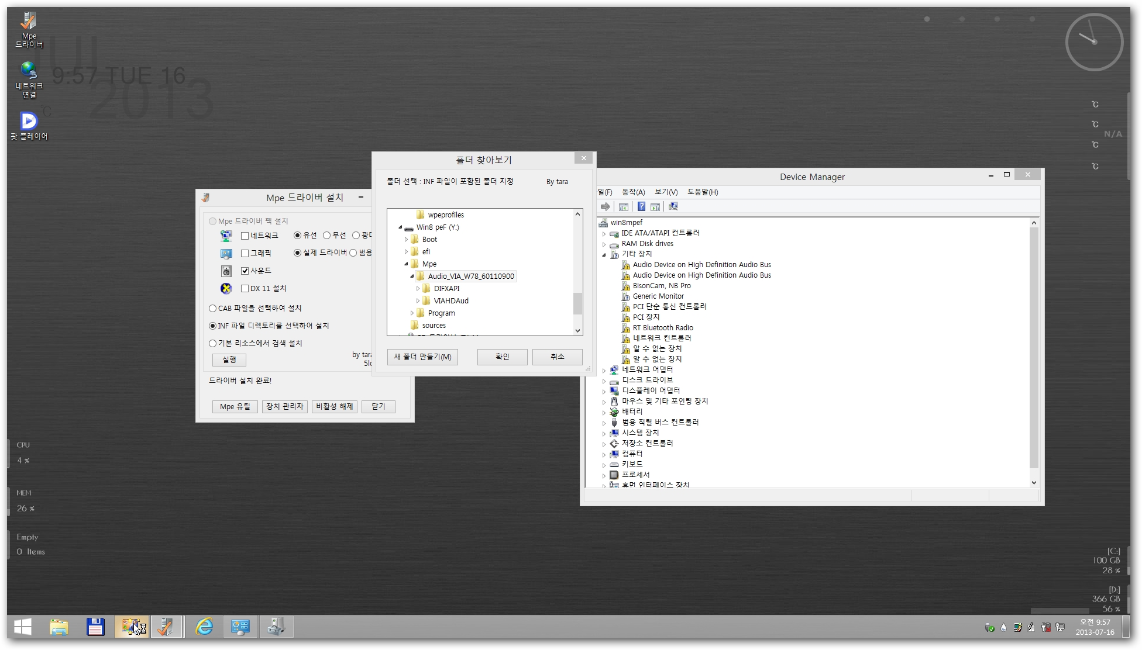Click 새 폴더 만들기(M) button

(x=422, y=357)
